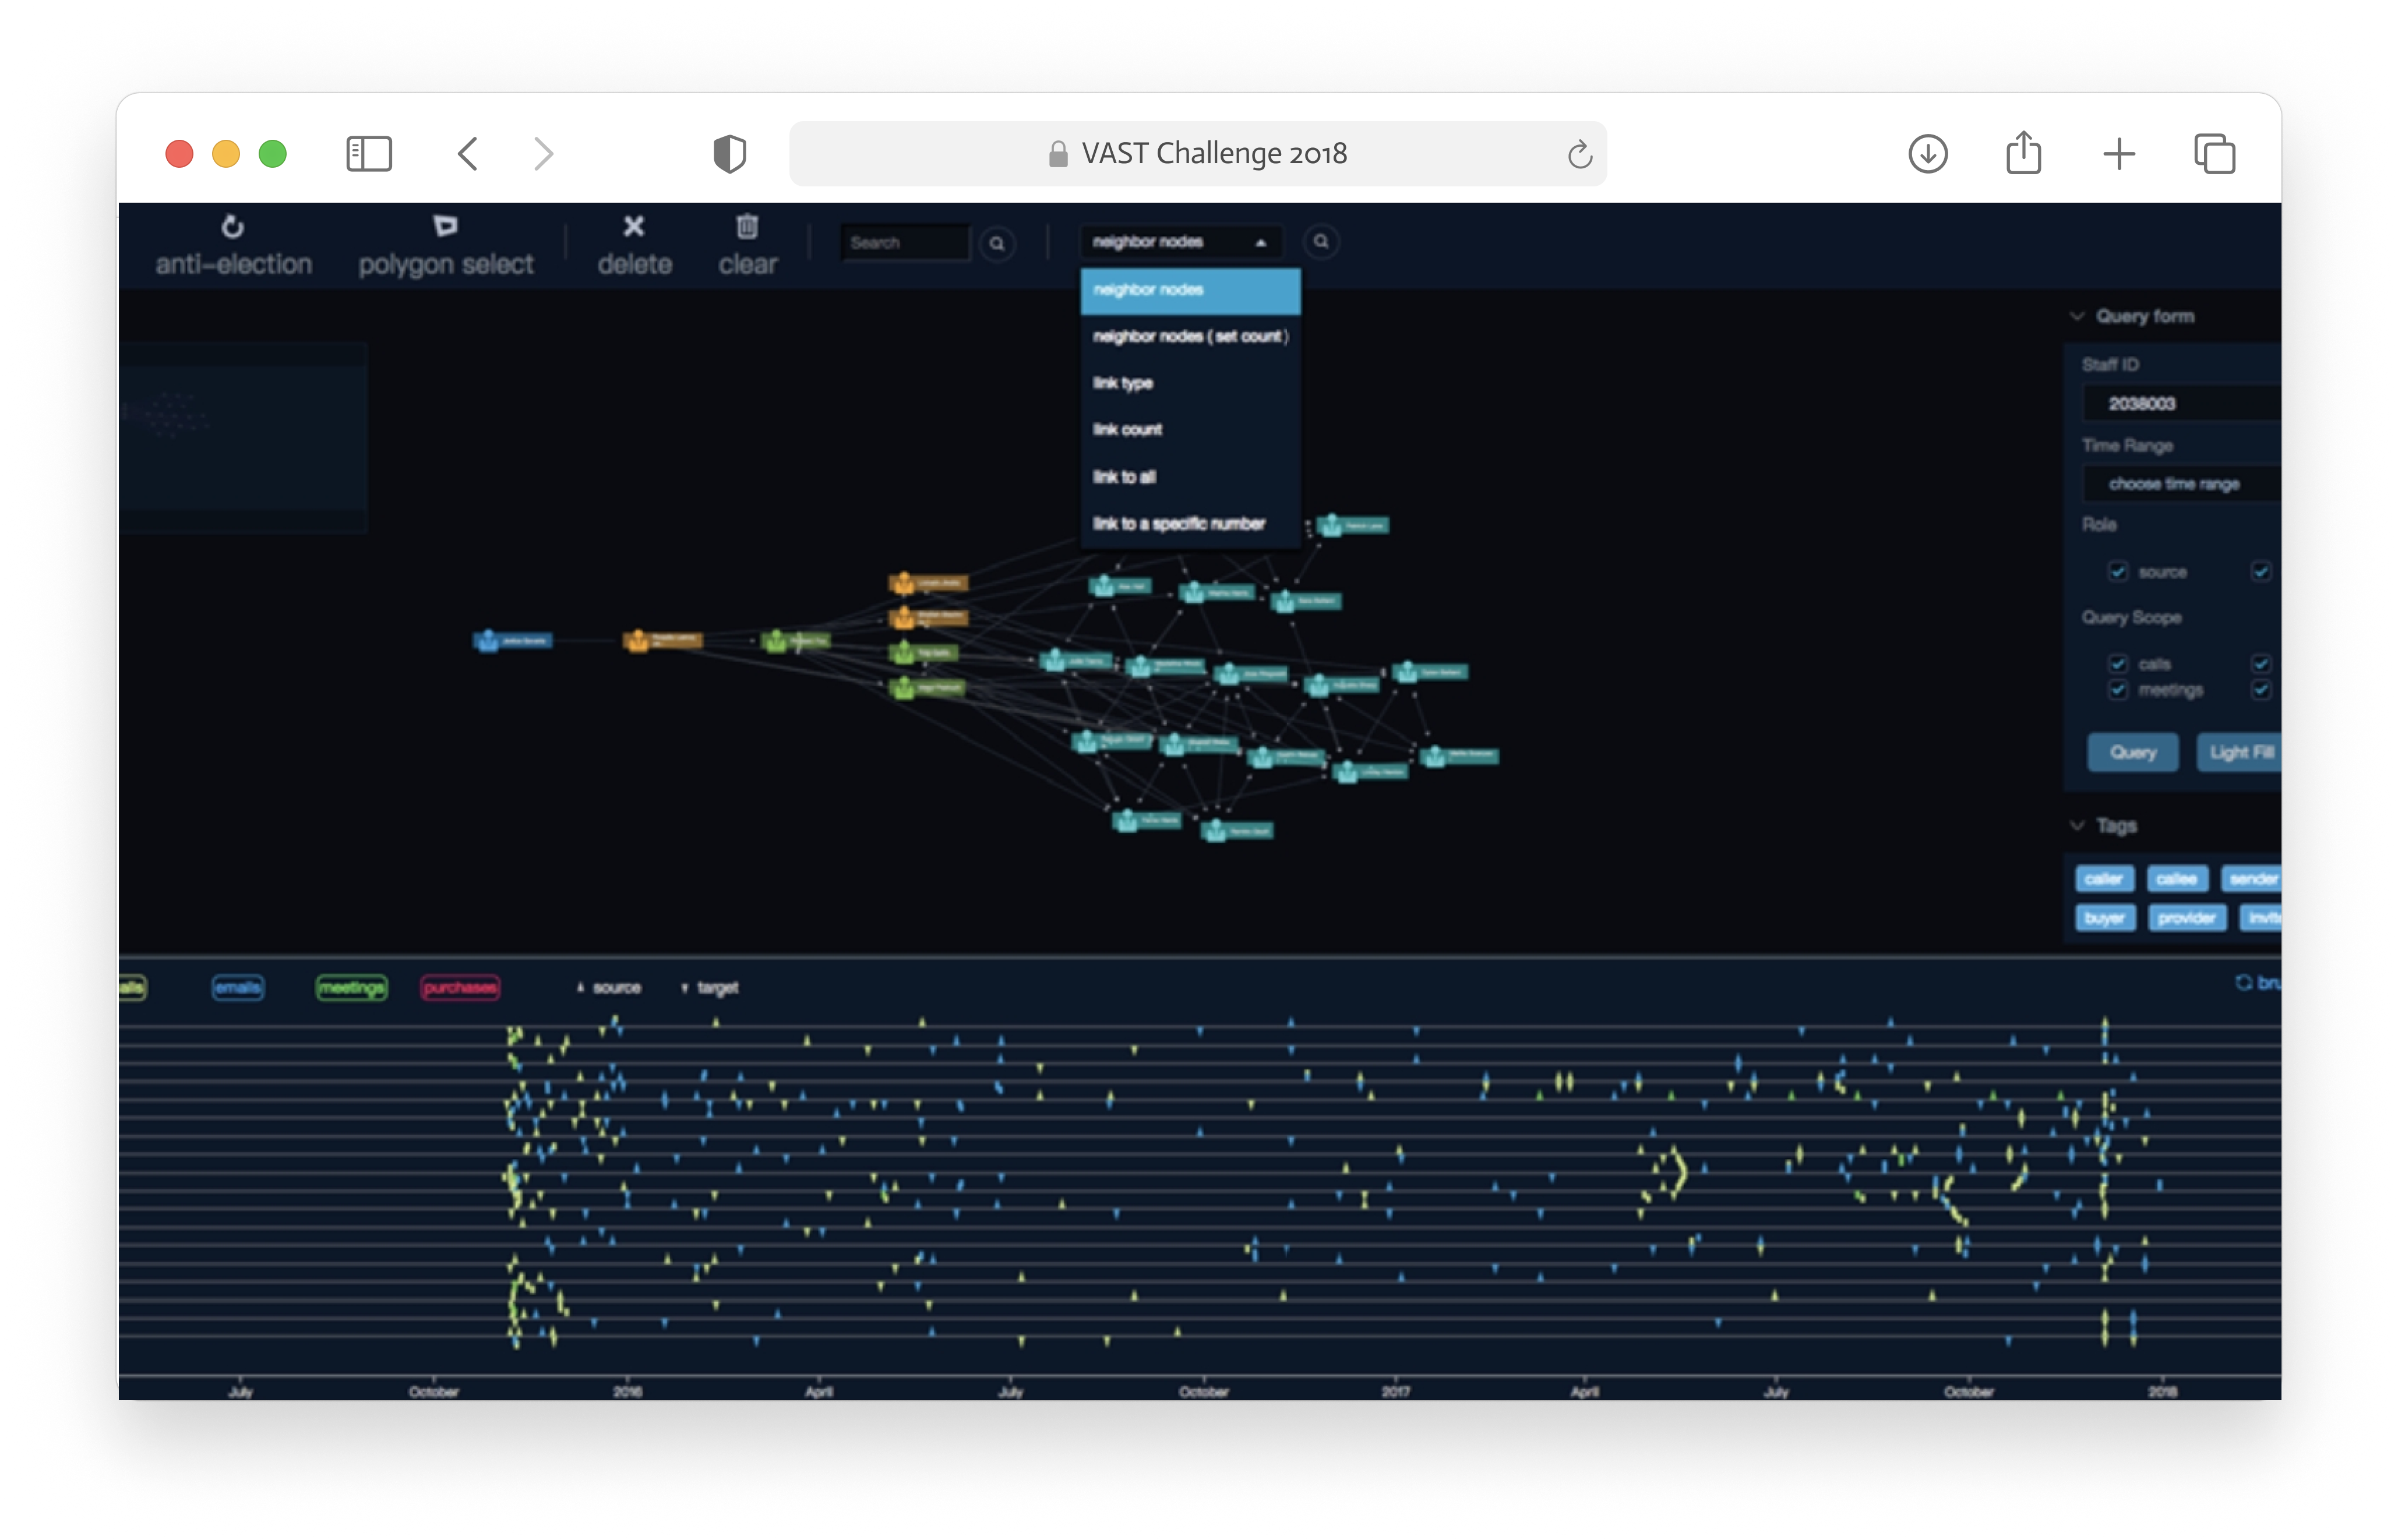The width and height of the screenshot is (2398, 1540).
Task: Click the Safari address bar
Action: coord(1197,154)
